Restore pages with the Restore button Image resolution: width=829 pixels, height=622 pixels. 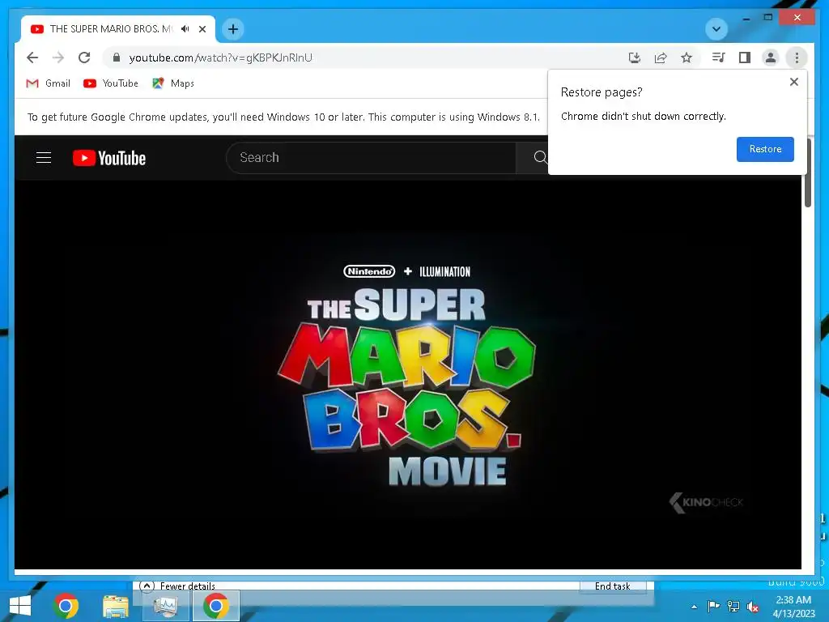pyautogui.click(x=765, y=149)
